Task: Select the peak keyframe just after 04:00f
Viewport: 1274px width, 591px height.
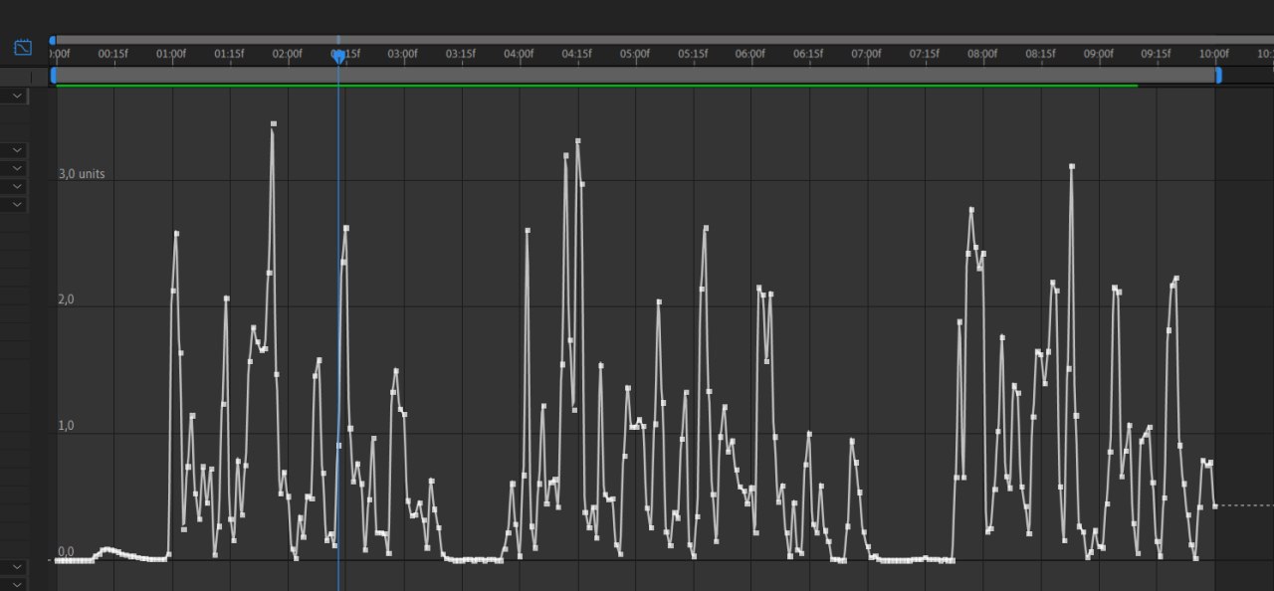Action: coord(528,231)
